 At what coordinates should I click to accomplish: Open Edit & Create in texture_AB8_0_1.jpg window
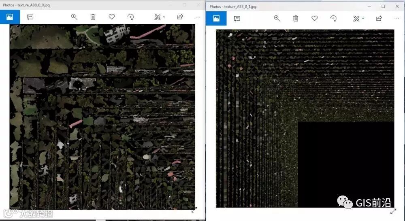click(356, 18)
